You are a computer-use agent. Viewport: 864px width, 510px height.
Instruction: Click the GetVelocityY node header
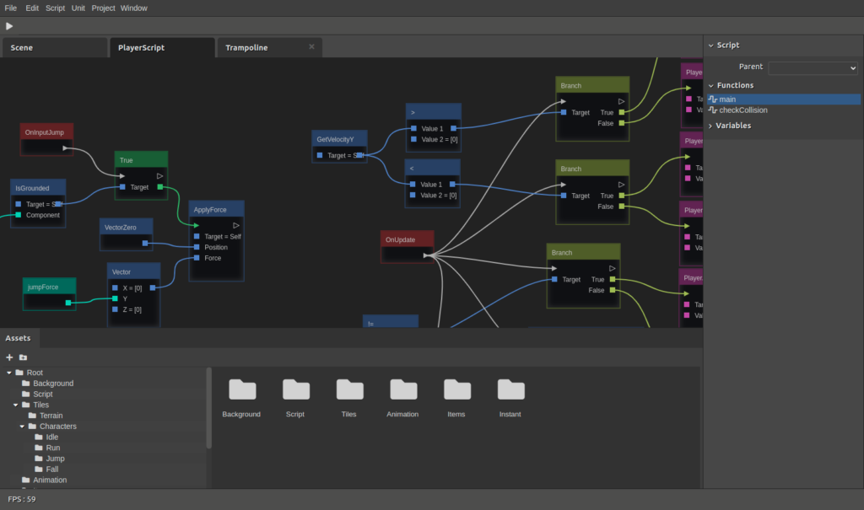(339, 139)
